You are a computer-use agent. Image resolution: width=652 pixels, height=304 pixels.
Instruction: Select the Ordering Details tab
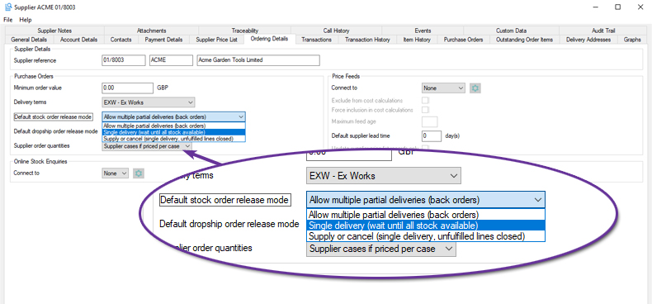pos(269,39)
